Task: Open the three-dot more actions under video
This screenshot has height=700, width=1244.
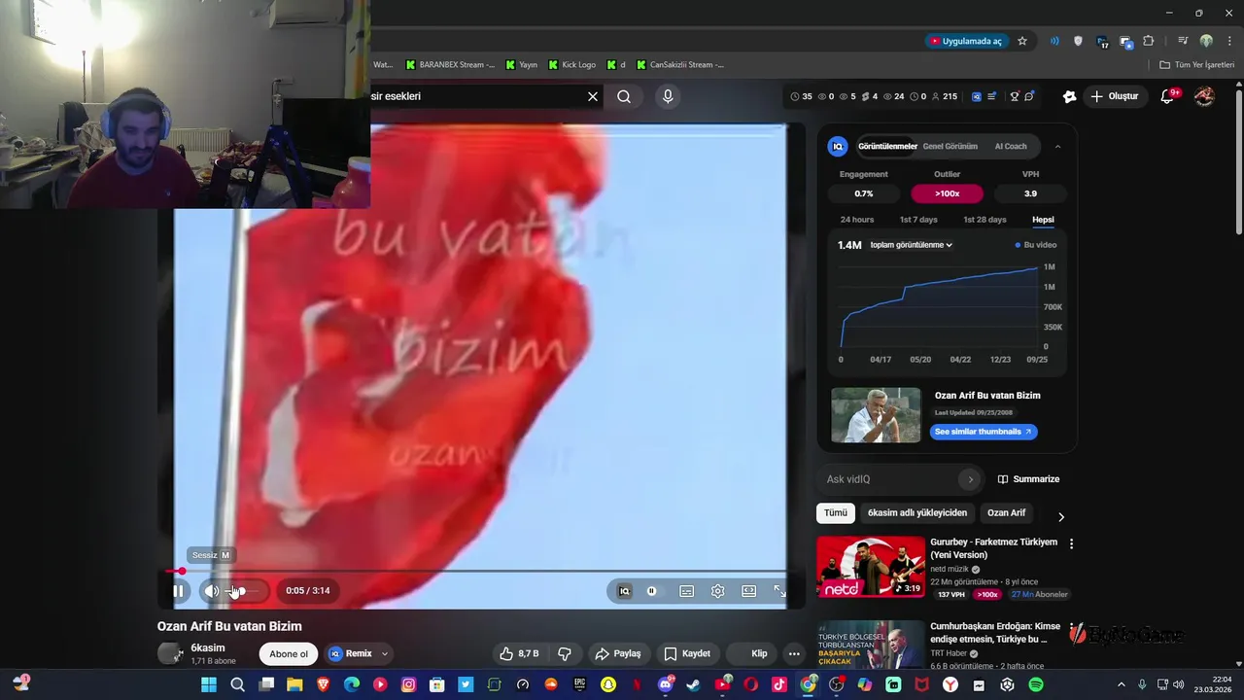Action: pyautogui.click(x=794, y=653)
